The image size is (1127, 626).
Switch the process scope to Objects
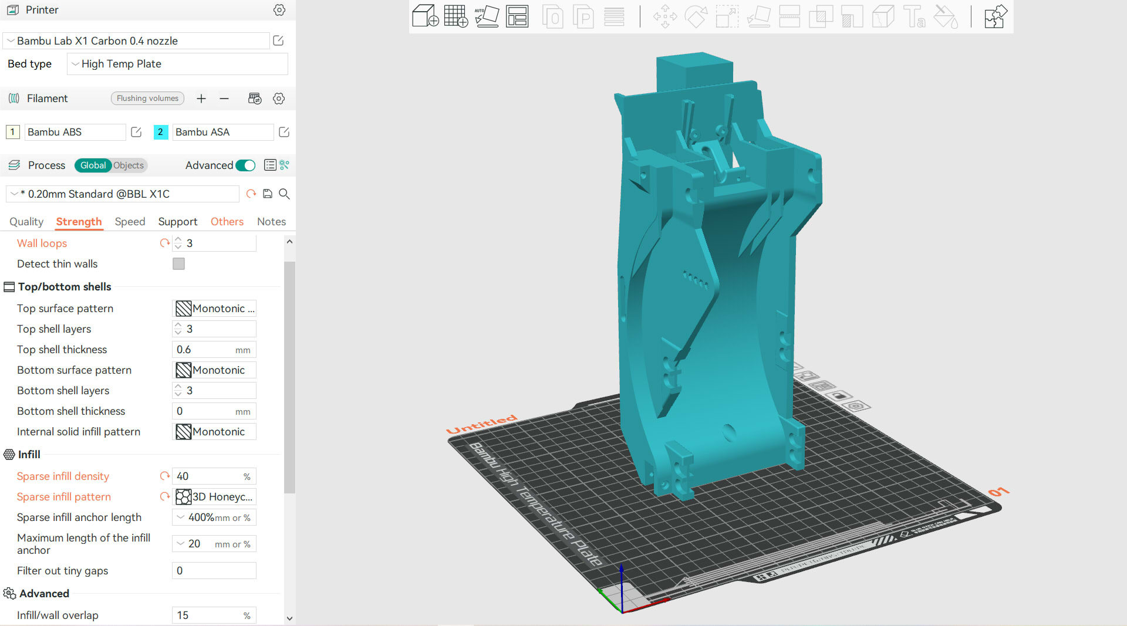click(x=129, y=165)
